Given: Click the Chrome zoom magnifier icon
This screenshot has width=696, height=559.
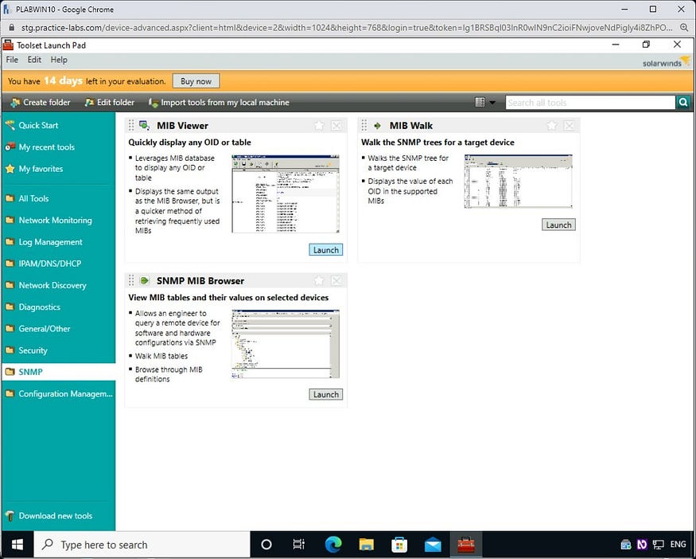Looking at the screenshot, I should pyautogui.click(x=684, y=28).
